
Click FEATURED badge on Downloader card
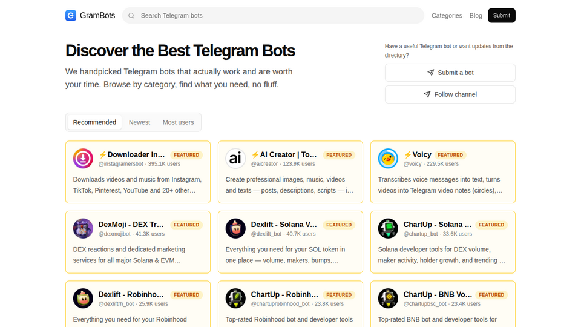click(186, 155)
